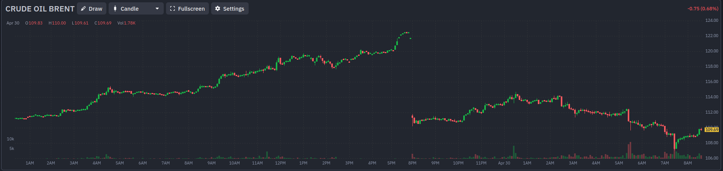Viewport: 723px width, 171px height.
Task: Click the 118.00 price axis label
Action: (712, 66)
